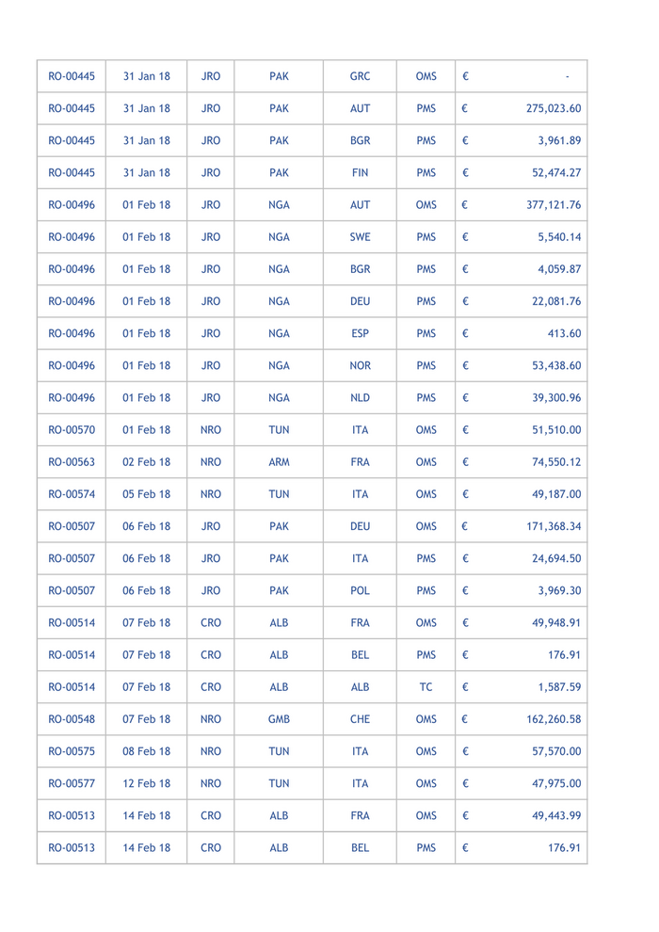Select the FIN country code
659x932 pixels.
click(x=360, y=173)
